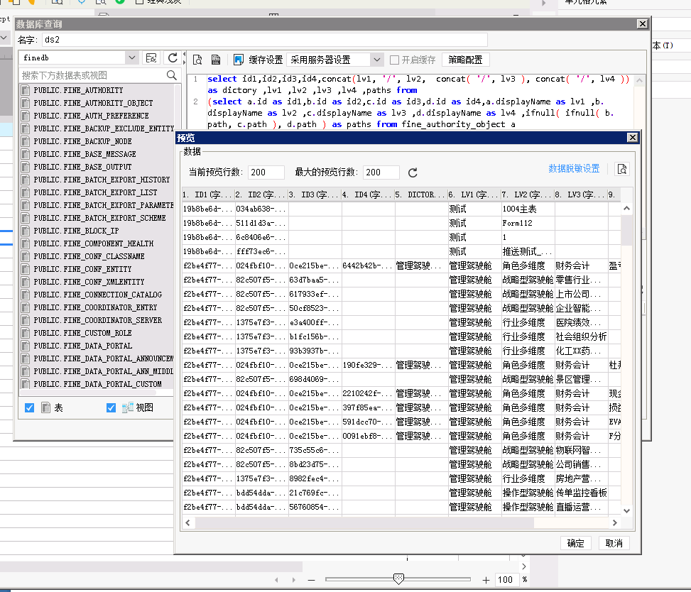
Task: Click the zoom slider handle
Action: 398,579
